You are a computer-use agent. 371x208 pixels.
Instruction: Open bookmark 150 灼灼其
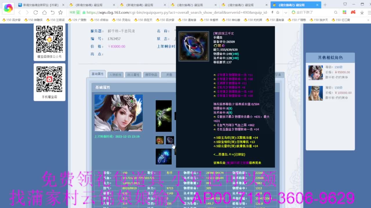coord(253,20)
